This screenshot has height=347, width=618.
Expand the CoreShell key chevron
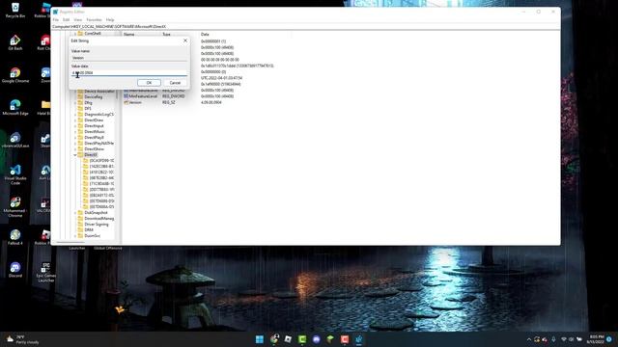75,34
